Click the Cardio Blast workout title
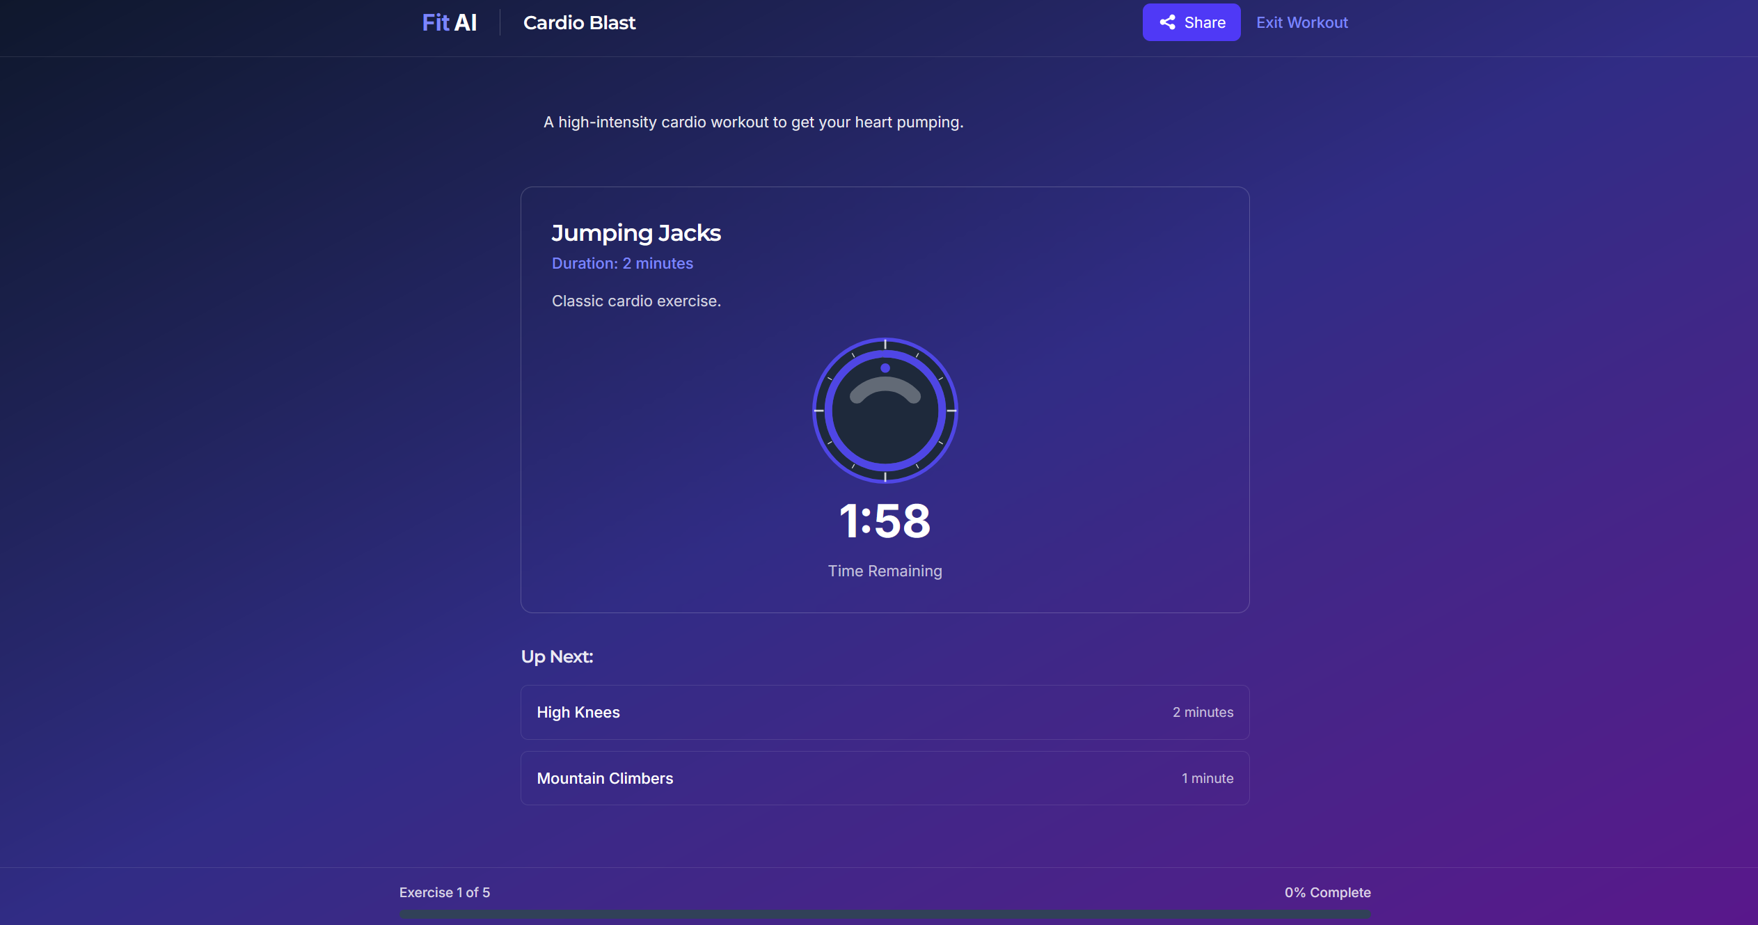 579,23
